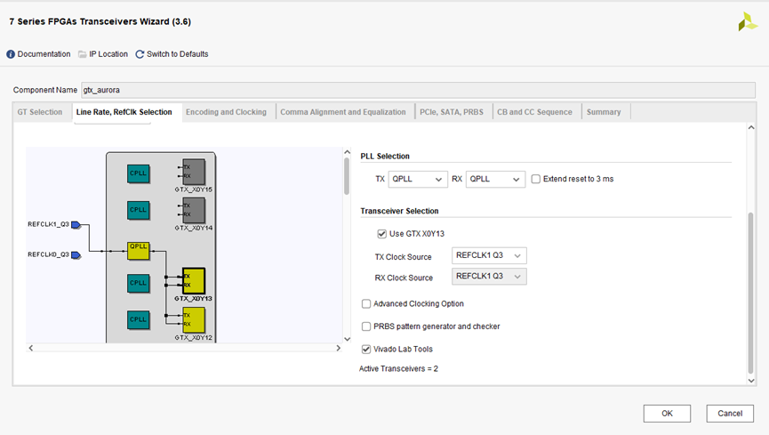Click the REFCLK0_Q3 input port symbol
This screenshot has width=769, height=435.
76,254
